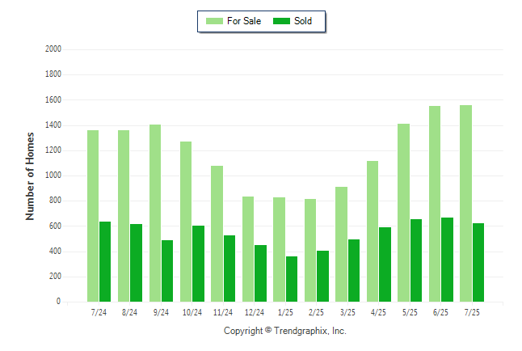Click the 1/25 Sold bar

(292, 279)
